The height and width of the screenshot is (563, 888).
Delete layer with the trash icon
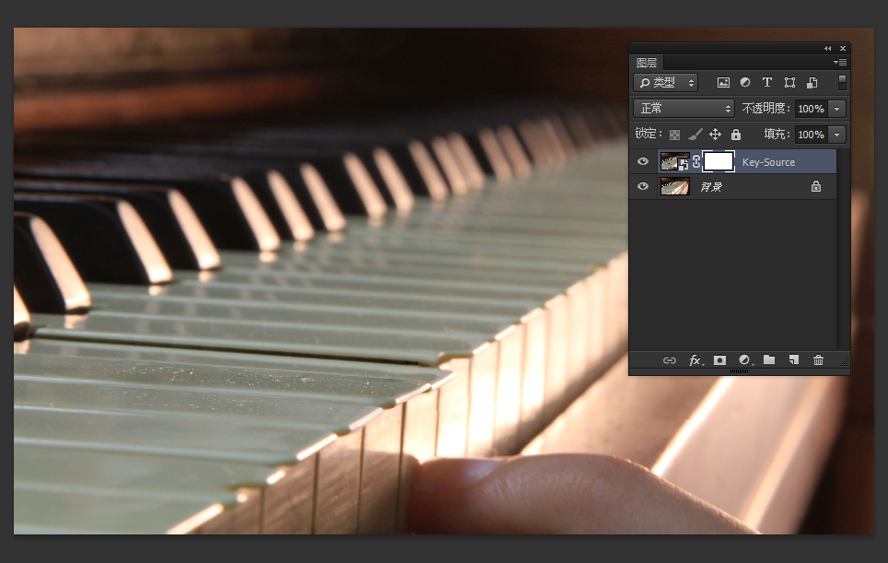[818, 359]
